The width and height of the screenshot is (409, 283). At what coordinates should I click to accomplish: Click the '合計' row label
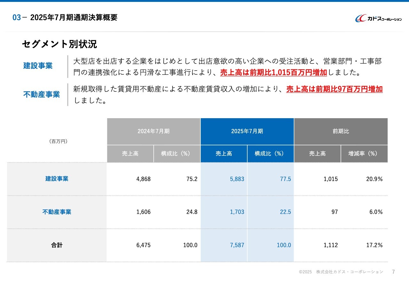[57, 245]
